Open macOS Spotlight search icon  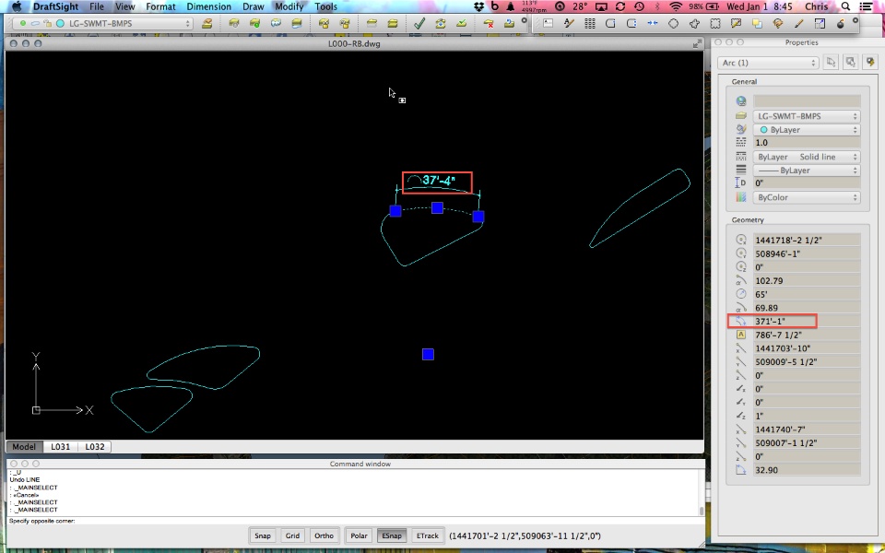point(845,6)
